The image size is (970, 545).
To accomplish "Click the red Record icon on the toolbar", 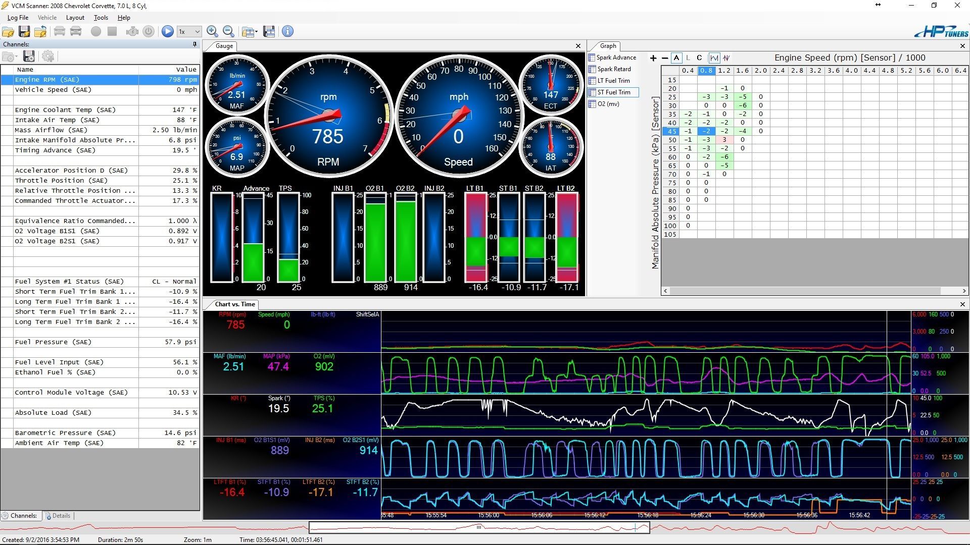I will coord(95,31).
